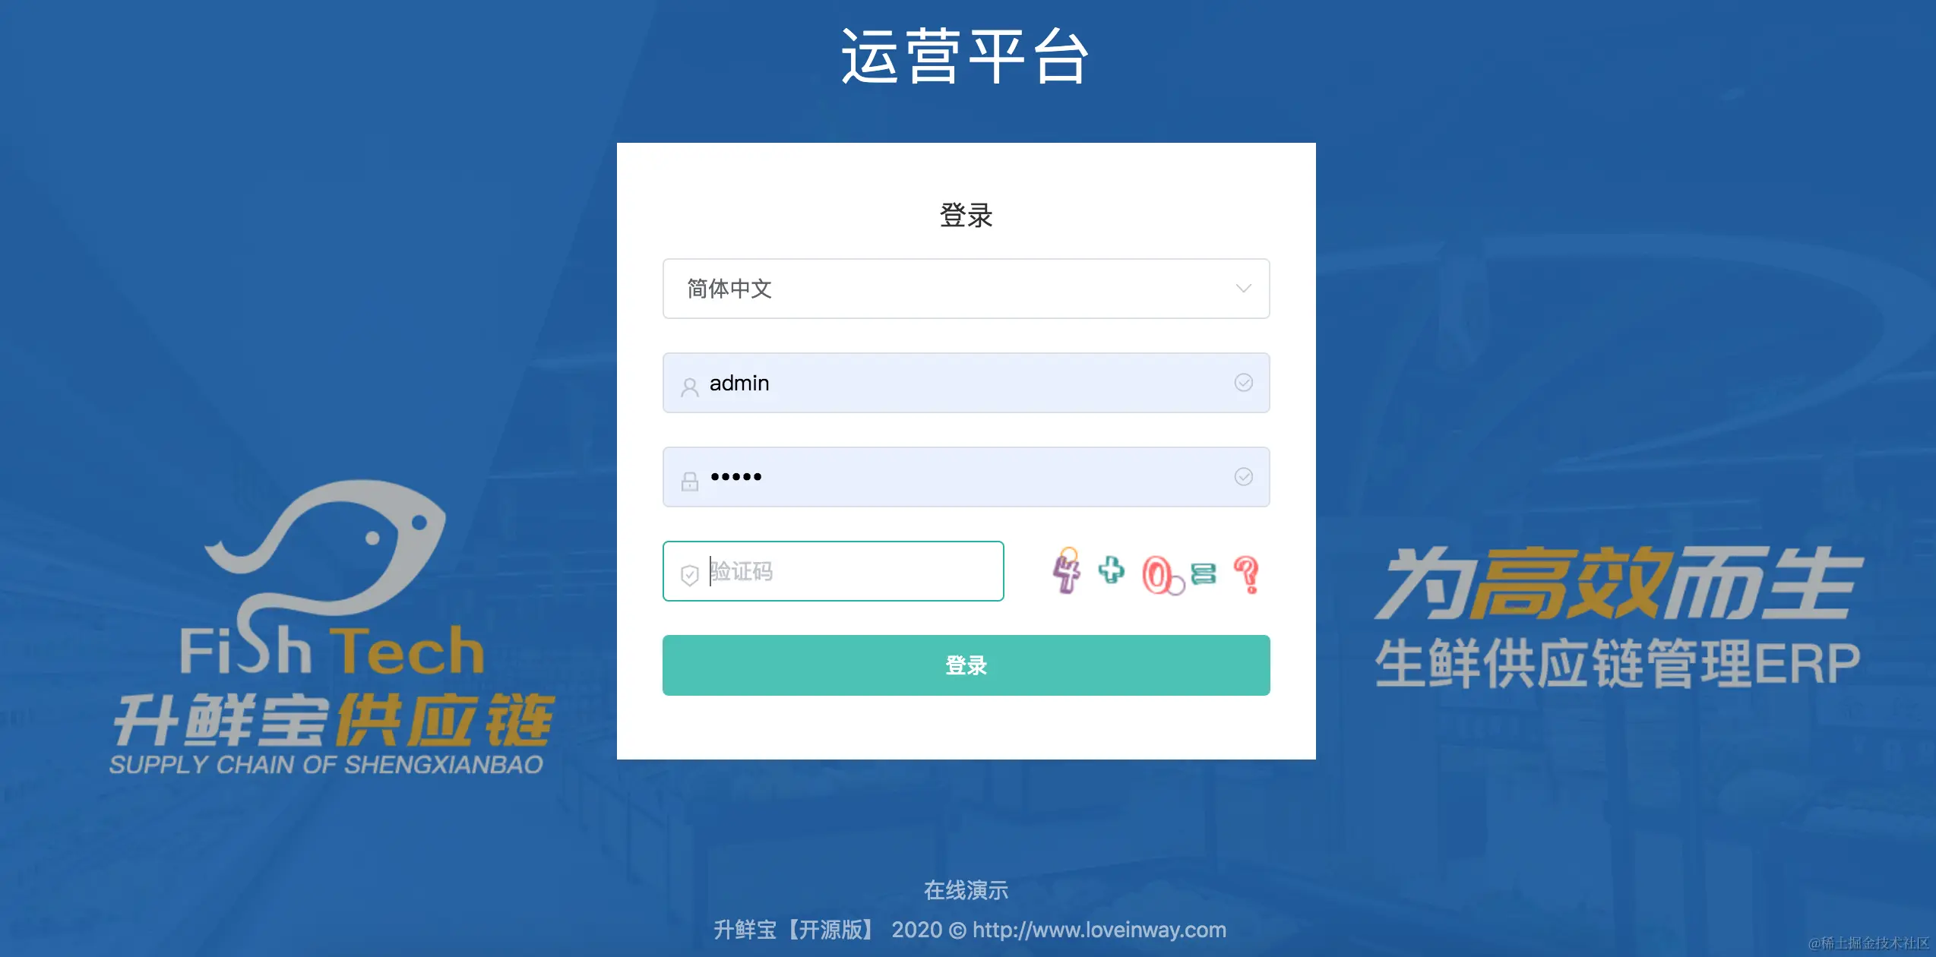This screenshot has width=1936, height=957.
Task: Focus the password input field
Action: tap(966, 477)
